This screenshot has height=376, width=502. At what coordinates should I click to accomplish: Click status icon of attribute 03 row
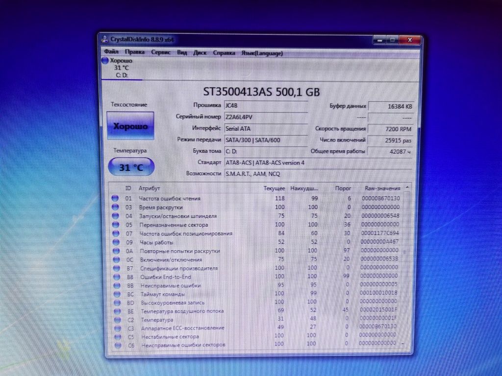(x=115, y=207)
